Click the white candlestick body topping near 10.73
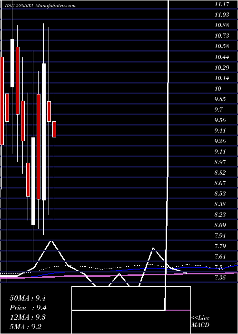Image resolution: width=238 pixels, height=334 pixels. tap(12, 63)
